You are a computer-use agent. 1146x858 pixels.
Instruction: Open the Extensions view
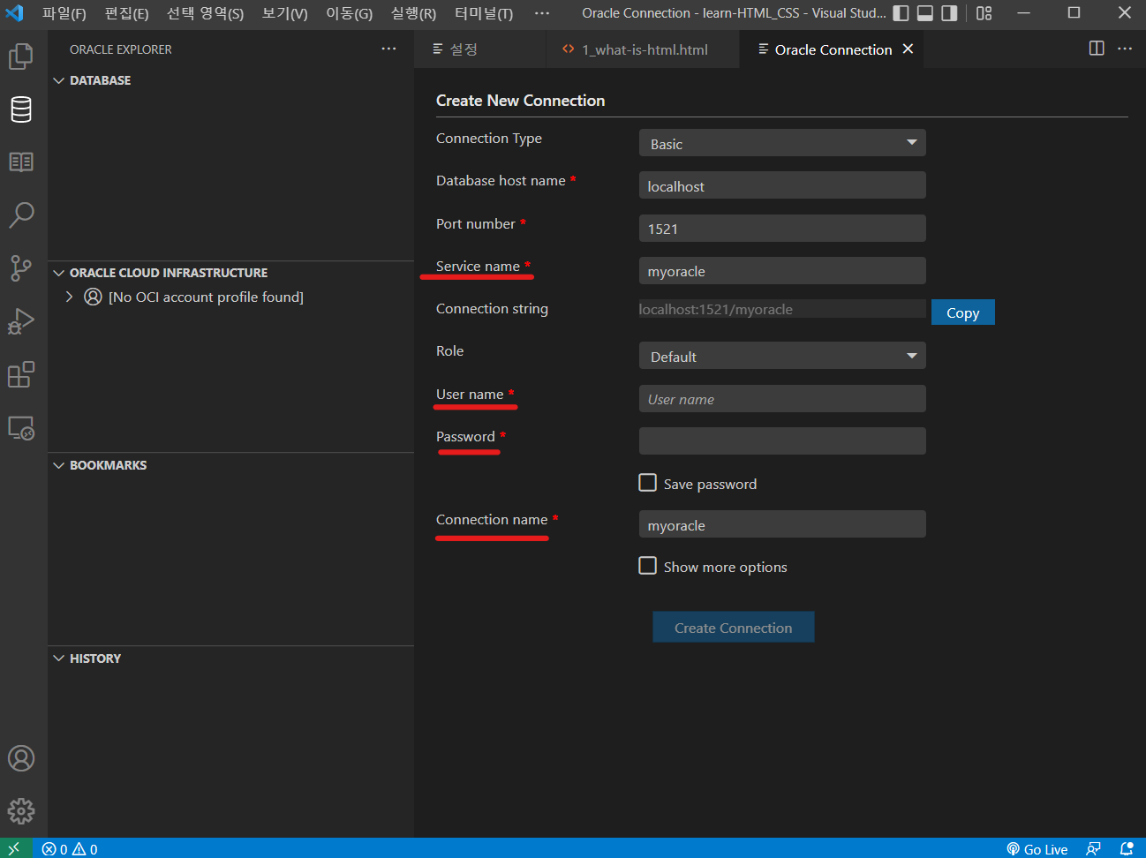[x=21, y=374]
